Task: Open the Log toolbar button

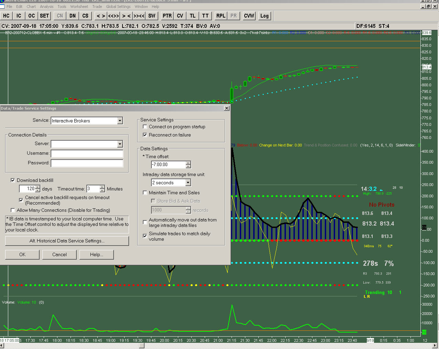Action: click(265, 16)
